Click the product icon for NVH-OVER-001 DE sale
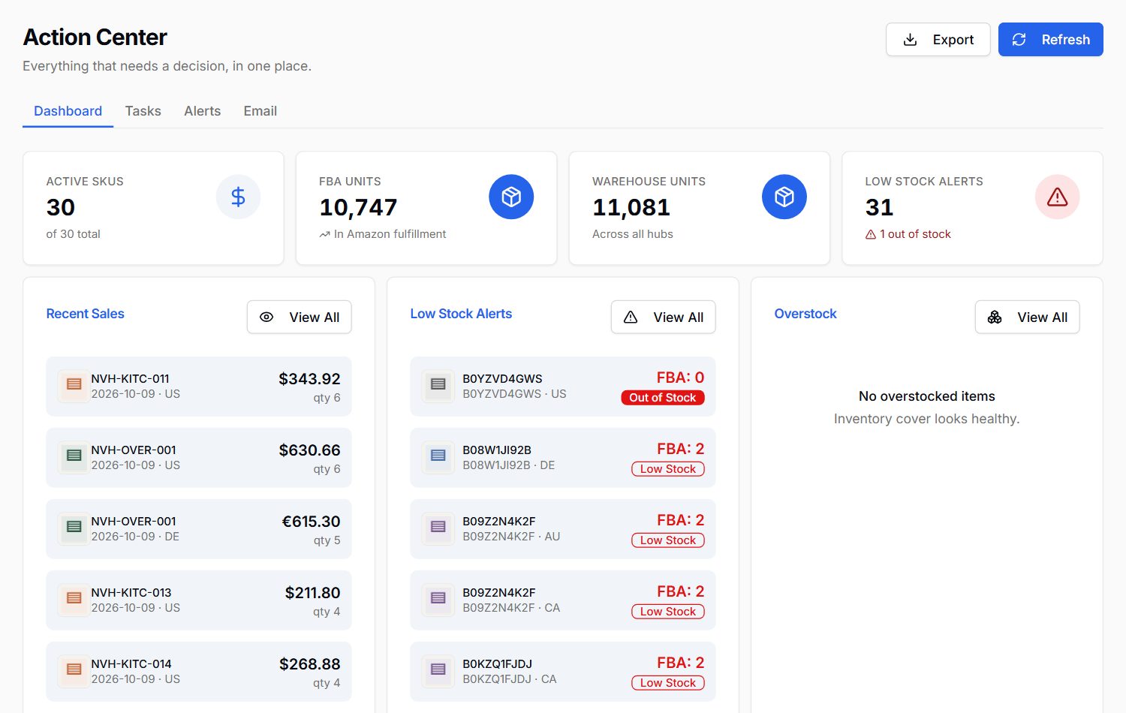1126x713 pixels. pyautogui.click(x=74, y=528)
